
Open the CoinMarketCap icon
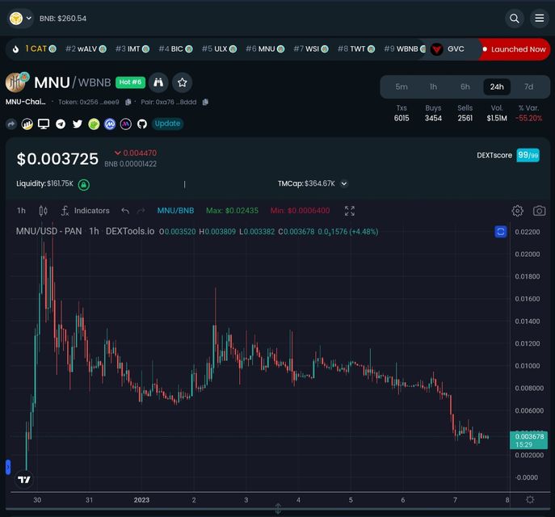coord(110,124)
